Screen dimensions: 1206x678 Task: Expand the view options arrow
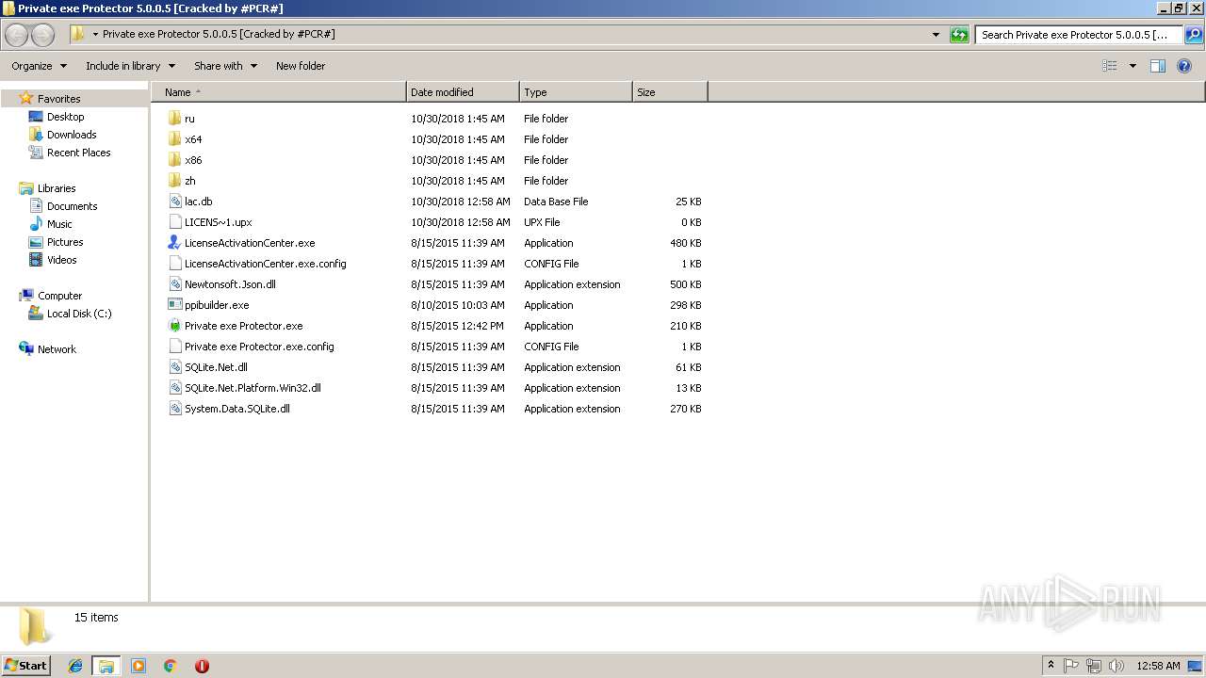1133,66
